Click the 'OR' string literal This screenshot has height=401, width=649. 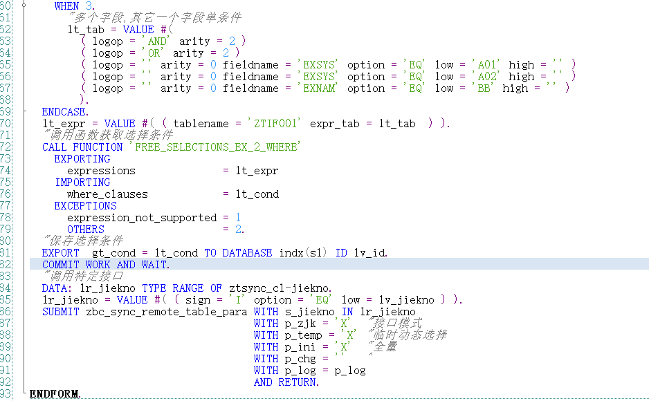(x=154, y=53)
